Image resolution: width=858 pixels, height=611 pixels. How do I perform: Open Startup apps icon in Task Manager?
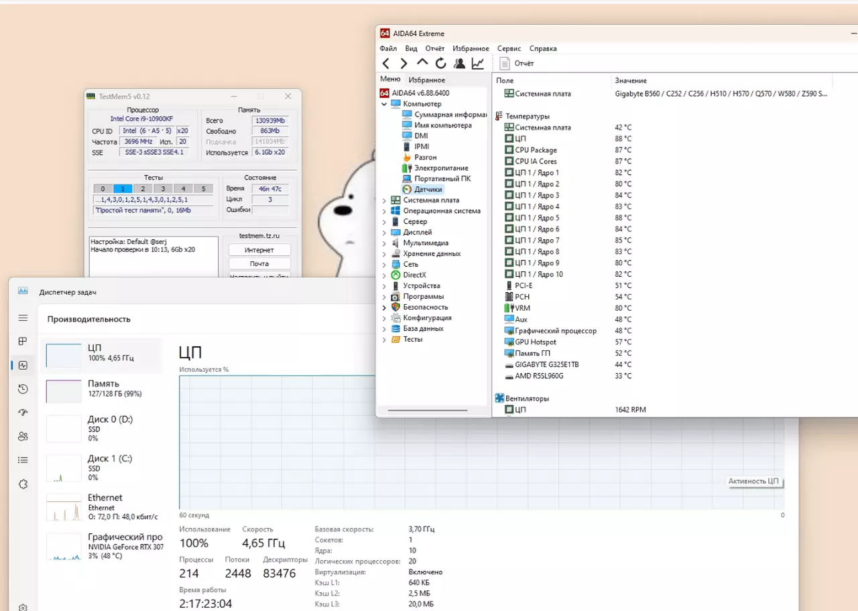coord(23,413)
